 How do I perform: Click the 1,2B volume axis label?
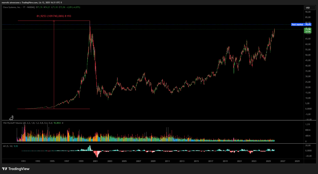pos(307,124)
